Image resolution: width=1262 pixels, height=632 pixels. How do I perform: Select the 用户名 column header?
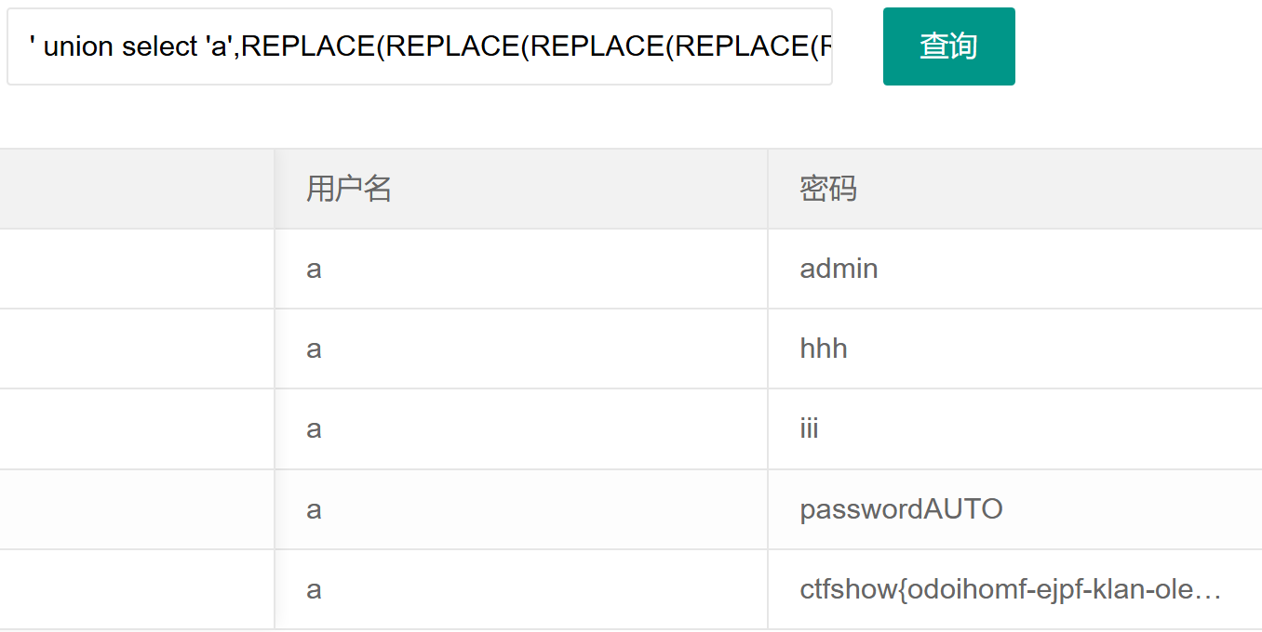coord(347,189)
